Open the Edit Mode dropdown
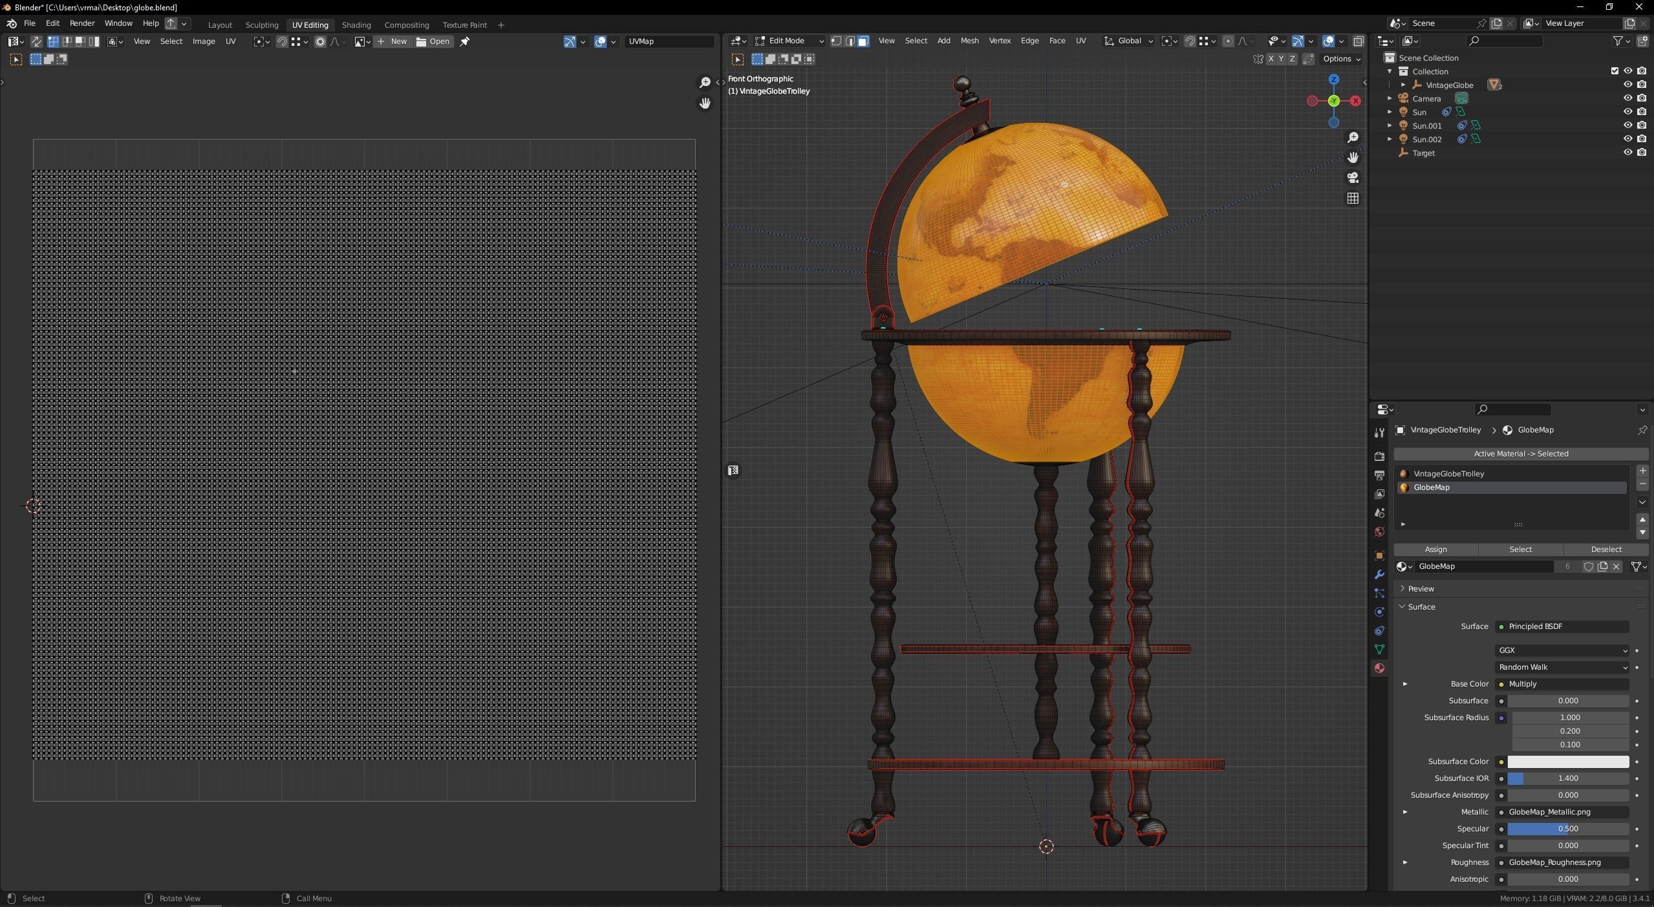1654x907 pixels. click(789, 41)
